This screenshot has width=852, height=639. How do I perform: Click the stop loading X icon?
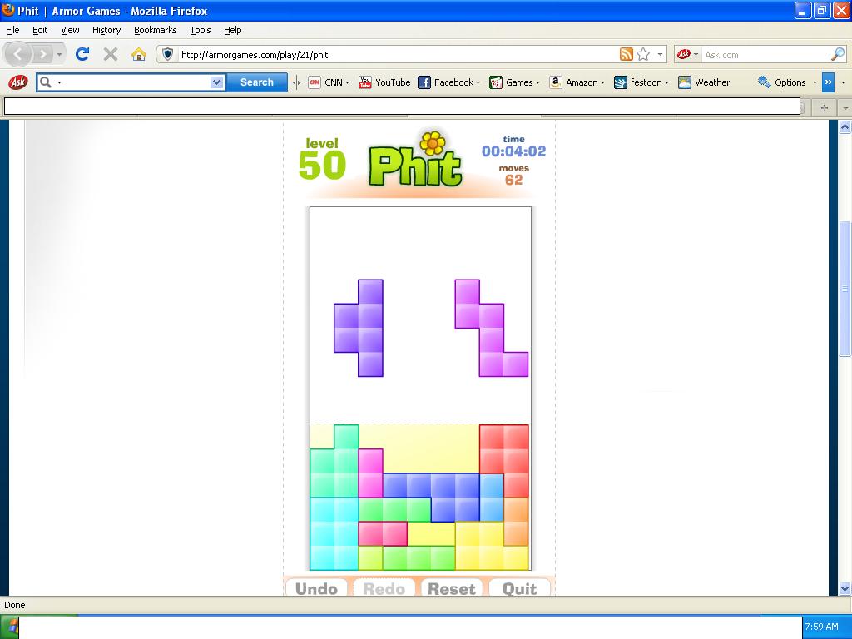click(111, 54)
